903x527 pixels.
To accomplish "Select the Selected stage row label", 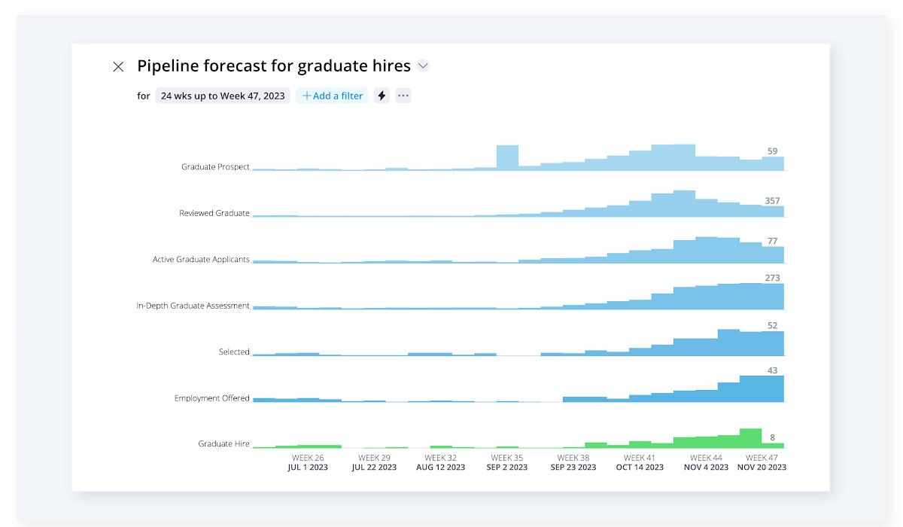I will (x=234, y=352).
